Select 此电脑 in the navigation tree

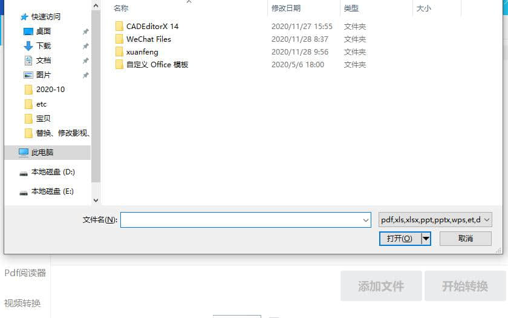[x=42, y=152]
